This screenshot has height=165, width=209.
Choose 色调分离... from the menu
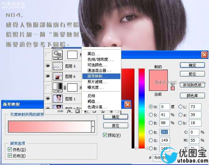click(101, 107)
